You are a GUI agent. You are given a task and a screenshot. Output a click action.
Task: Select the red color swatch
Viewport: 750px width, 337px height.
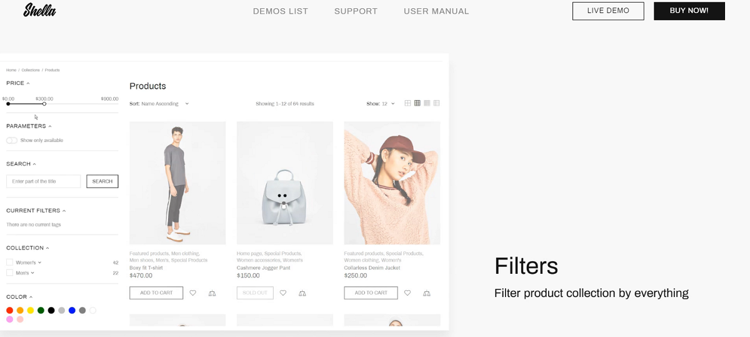10,310
